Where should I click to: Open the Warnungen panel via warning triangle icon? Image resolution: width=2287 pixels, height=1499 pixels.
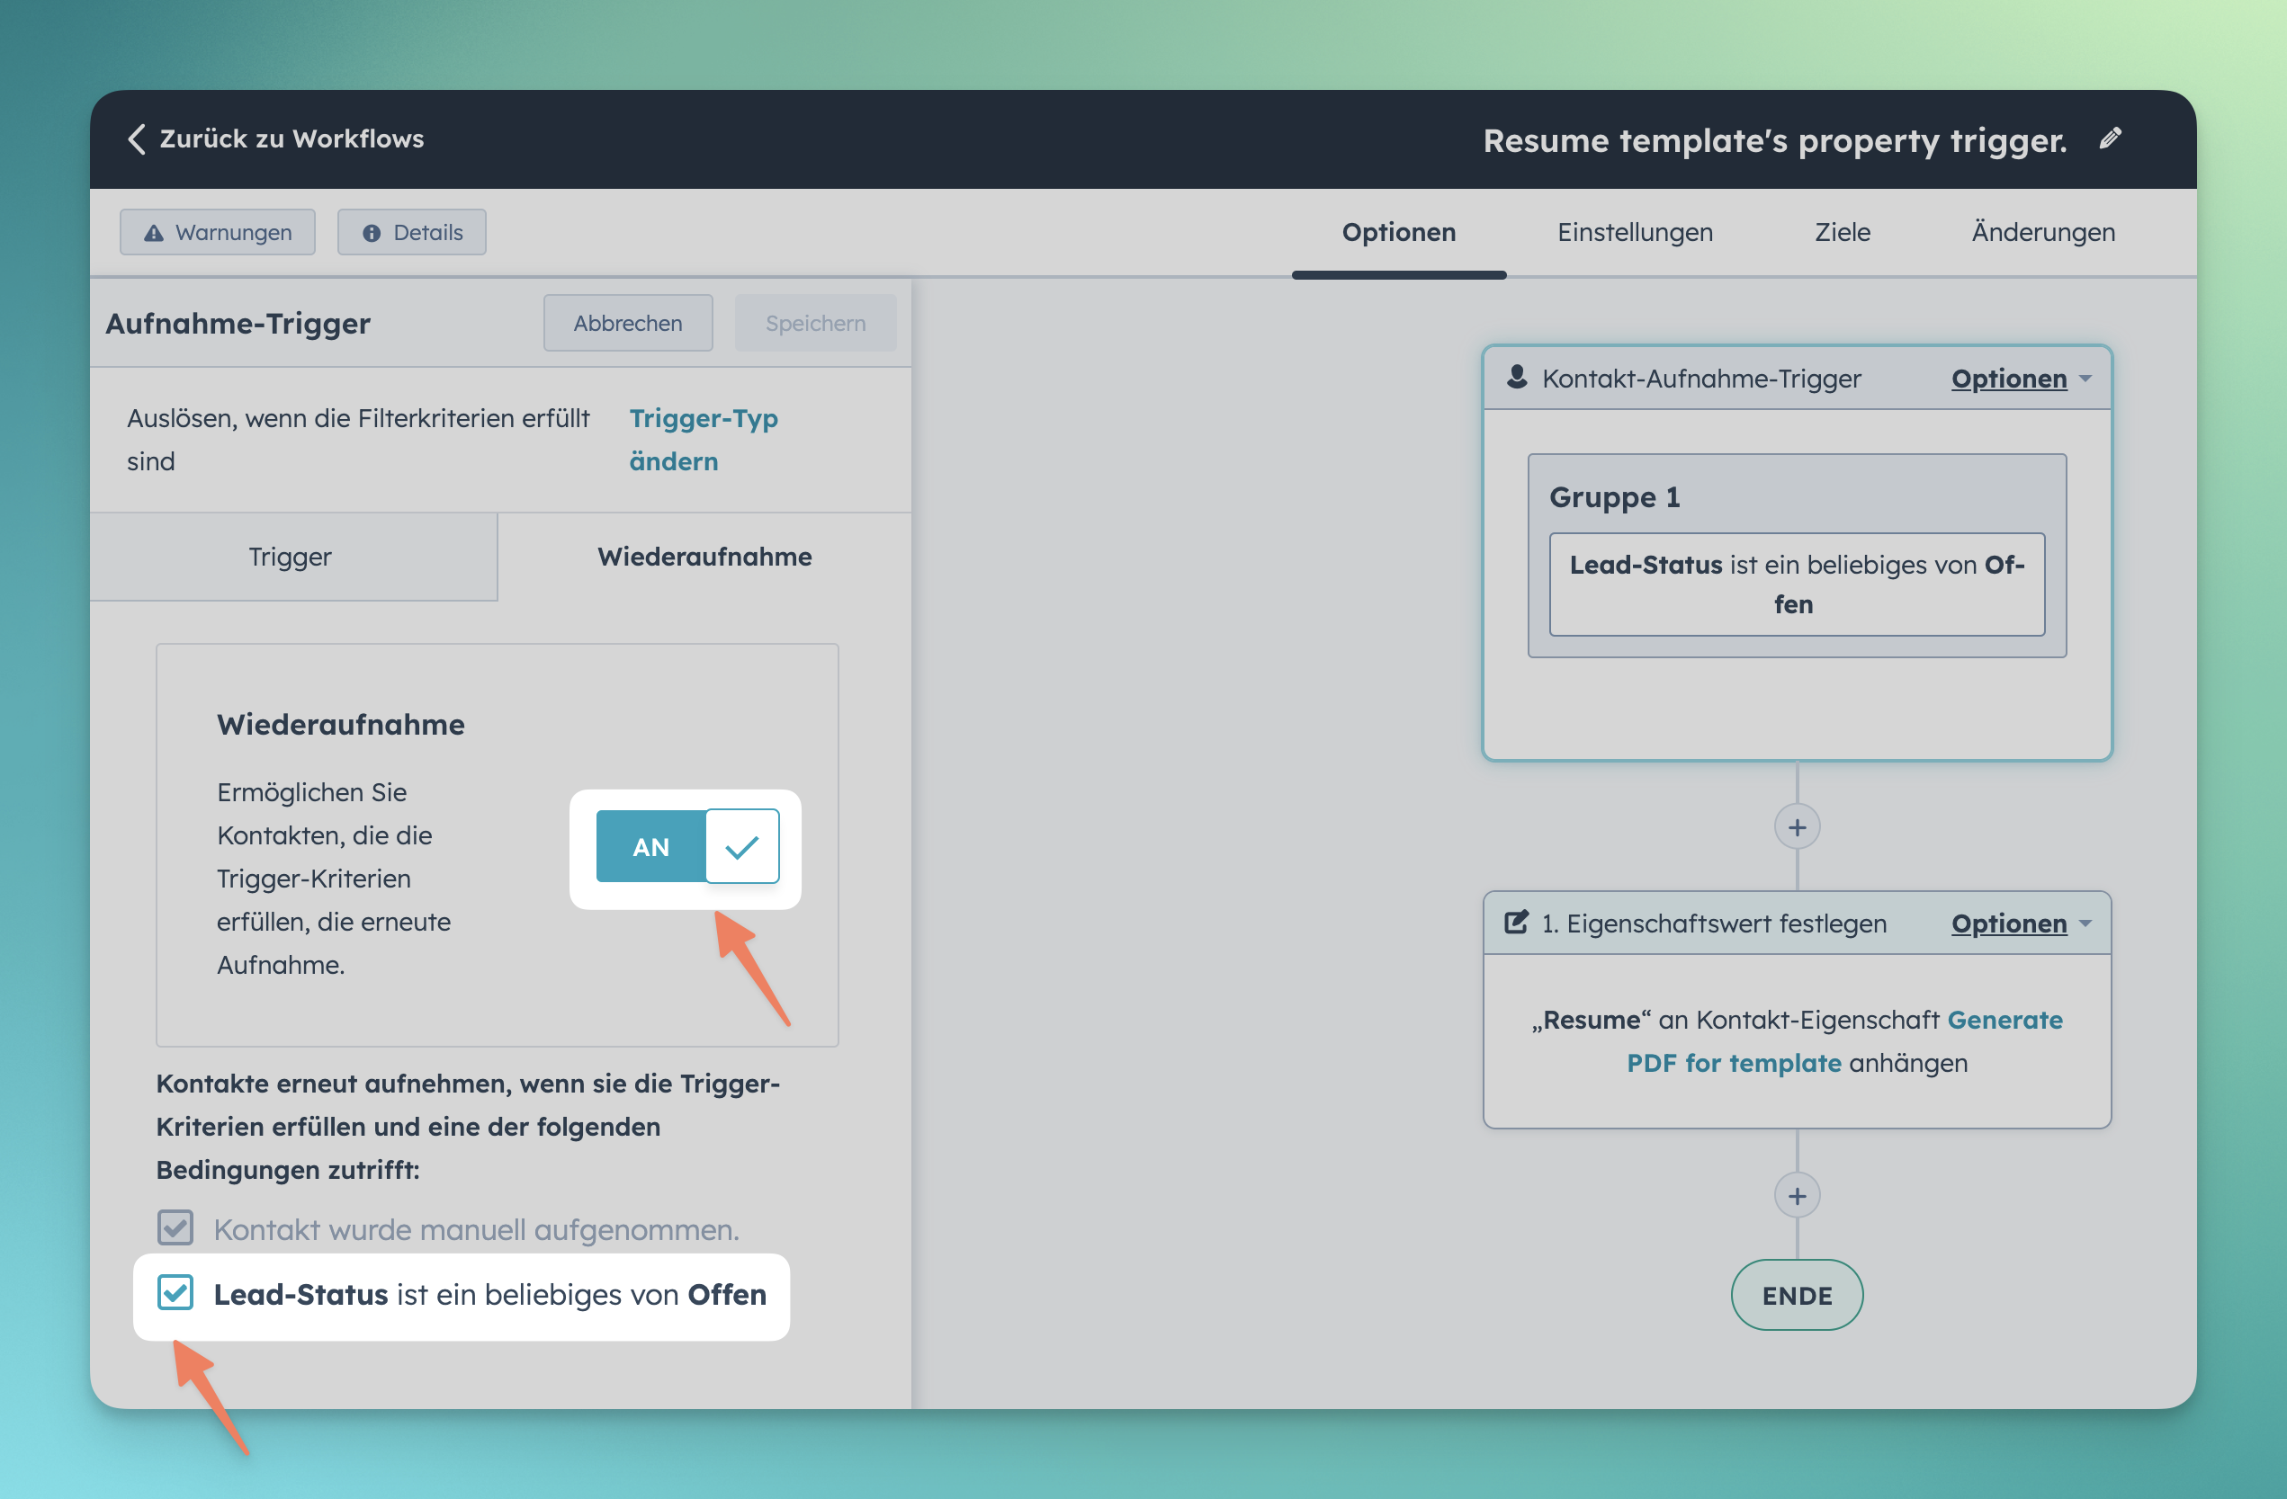point(155,231)
